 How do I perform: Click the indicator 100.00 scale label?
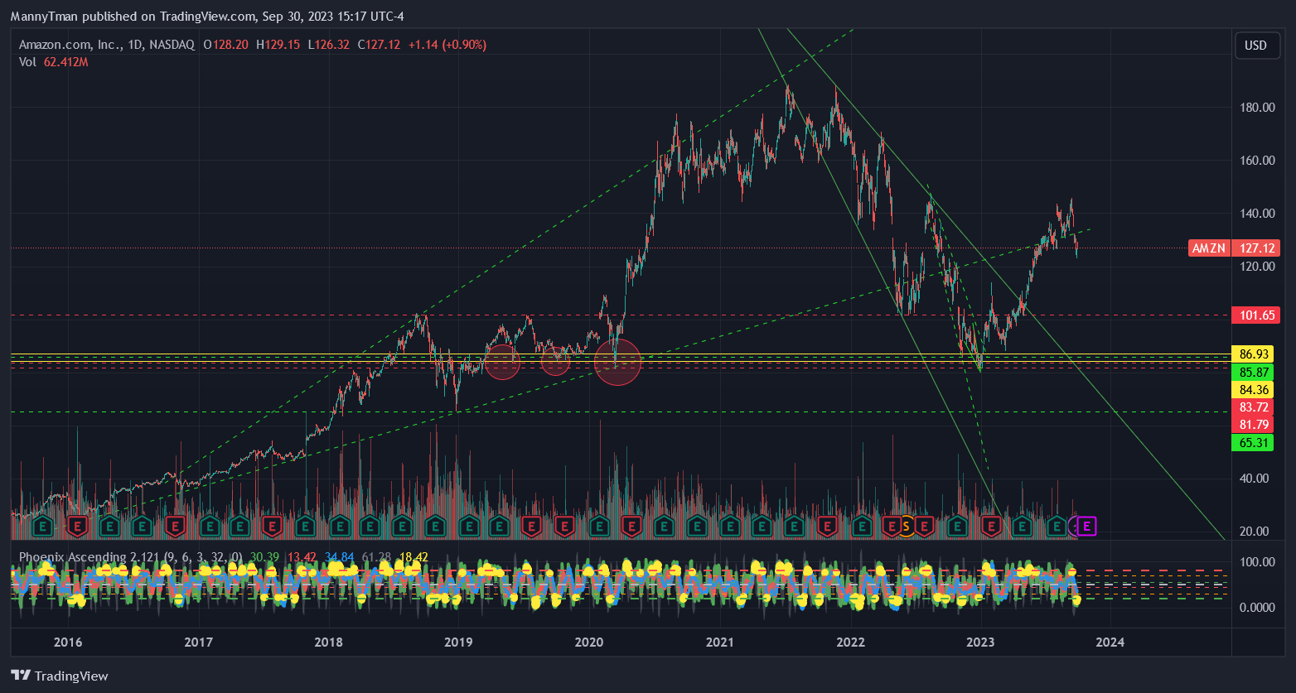click(1257, 562)
